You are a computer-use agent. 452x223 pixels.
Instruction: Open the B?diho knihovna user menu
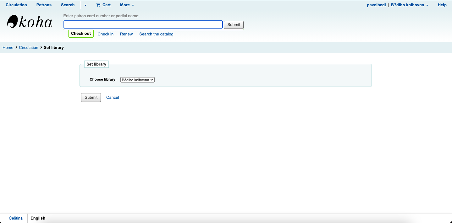[409, 5]
